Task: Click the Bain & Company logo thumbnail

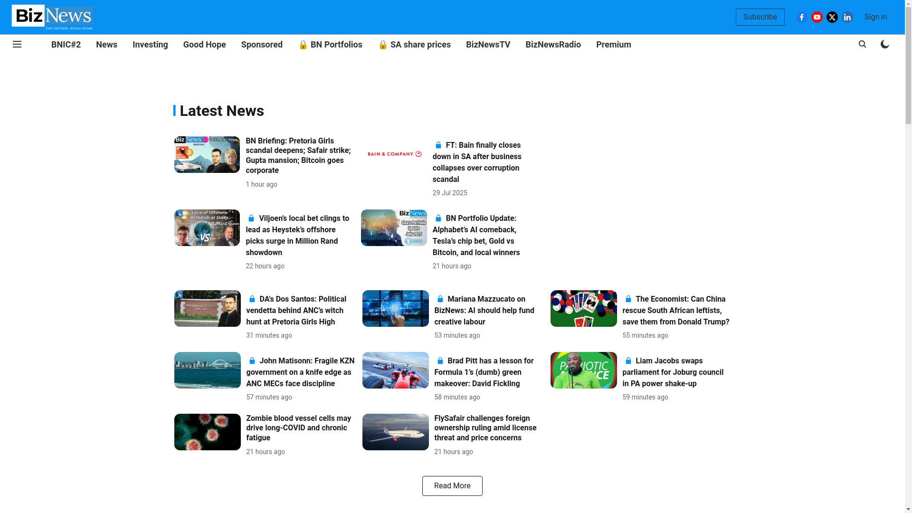Action: (x=394, y=154)
